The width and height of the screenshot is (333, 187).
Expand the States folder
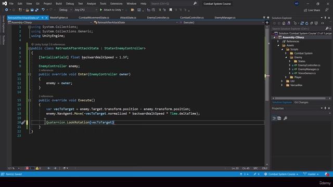pyautogui.click(x=290, y=61)
